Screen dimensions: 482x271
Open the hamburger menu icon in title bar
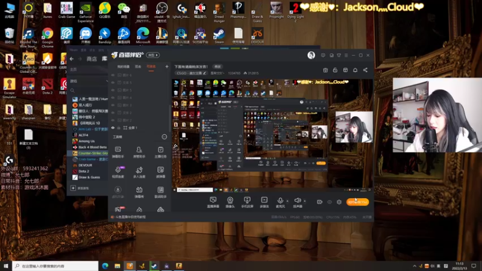(346, 55)
